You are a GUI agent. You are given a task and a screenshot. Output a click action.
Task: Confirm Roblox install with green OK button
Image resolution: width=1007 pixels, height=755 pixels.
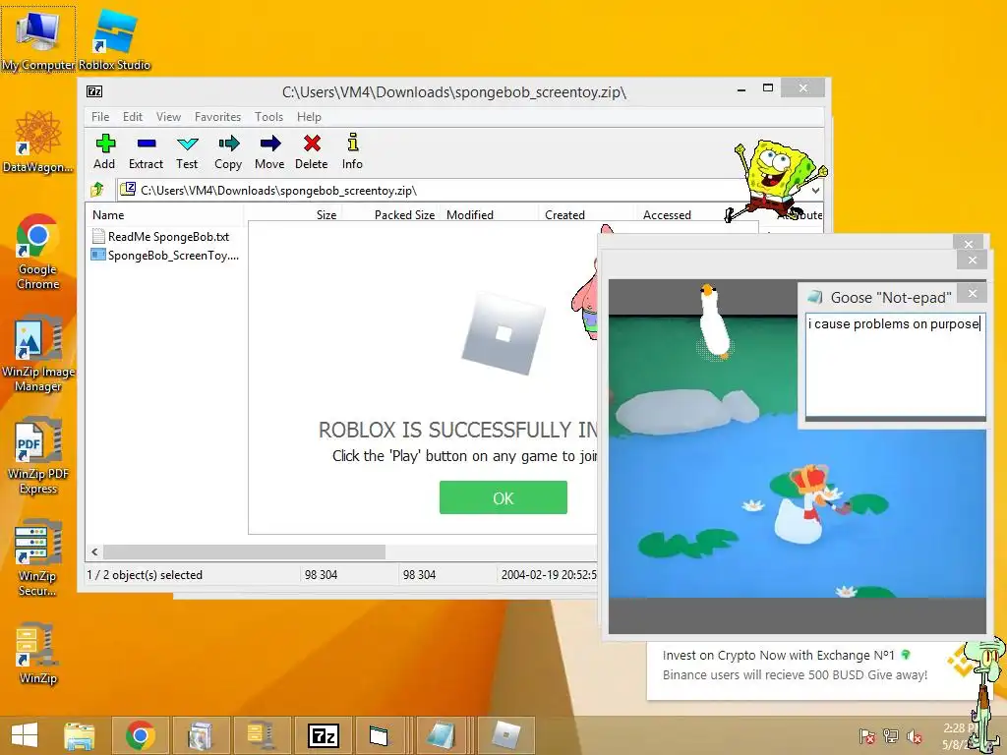pyautogui.click(x=503, y=497)
